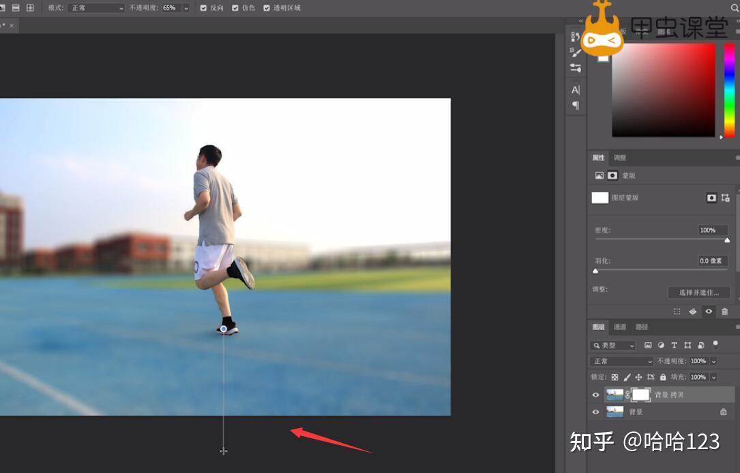Filter layers by type layer icon

tap(675, 345)
